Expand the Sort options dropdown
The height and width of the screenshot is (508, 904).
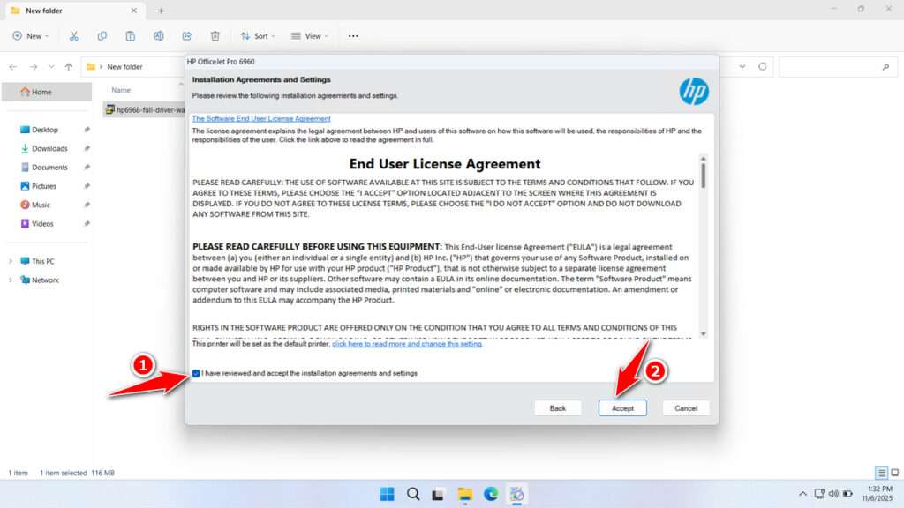point(257,35)
